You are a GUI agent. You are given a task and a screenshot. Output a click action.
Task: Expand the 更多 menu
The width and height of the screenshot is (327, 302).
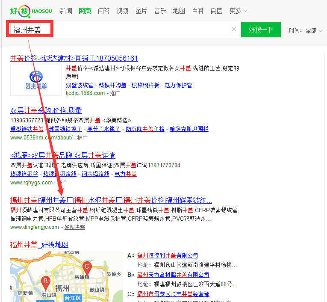[x=238, y=11]
